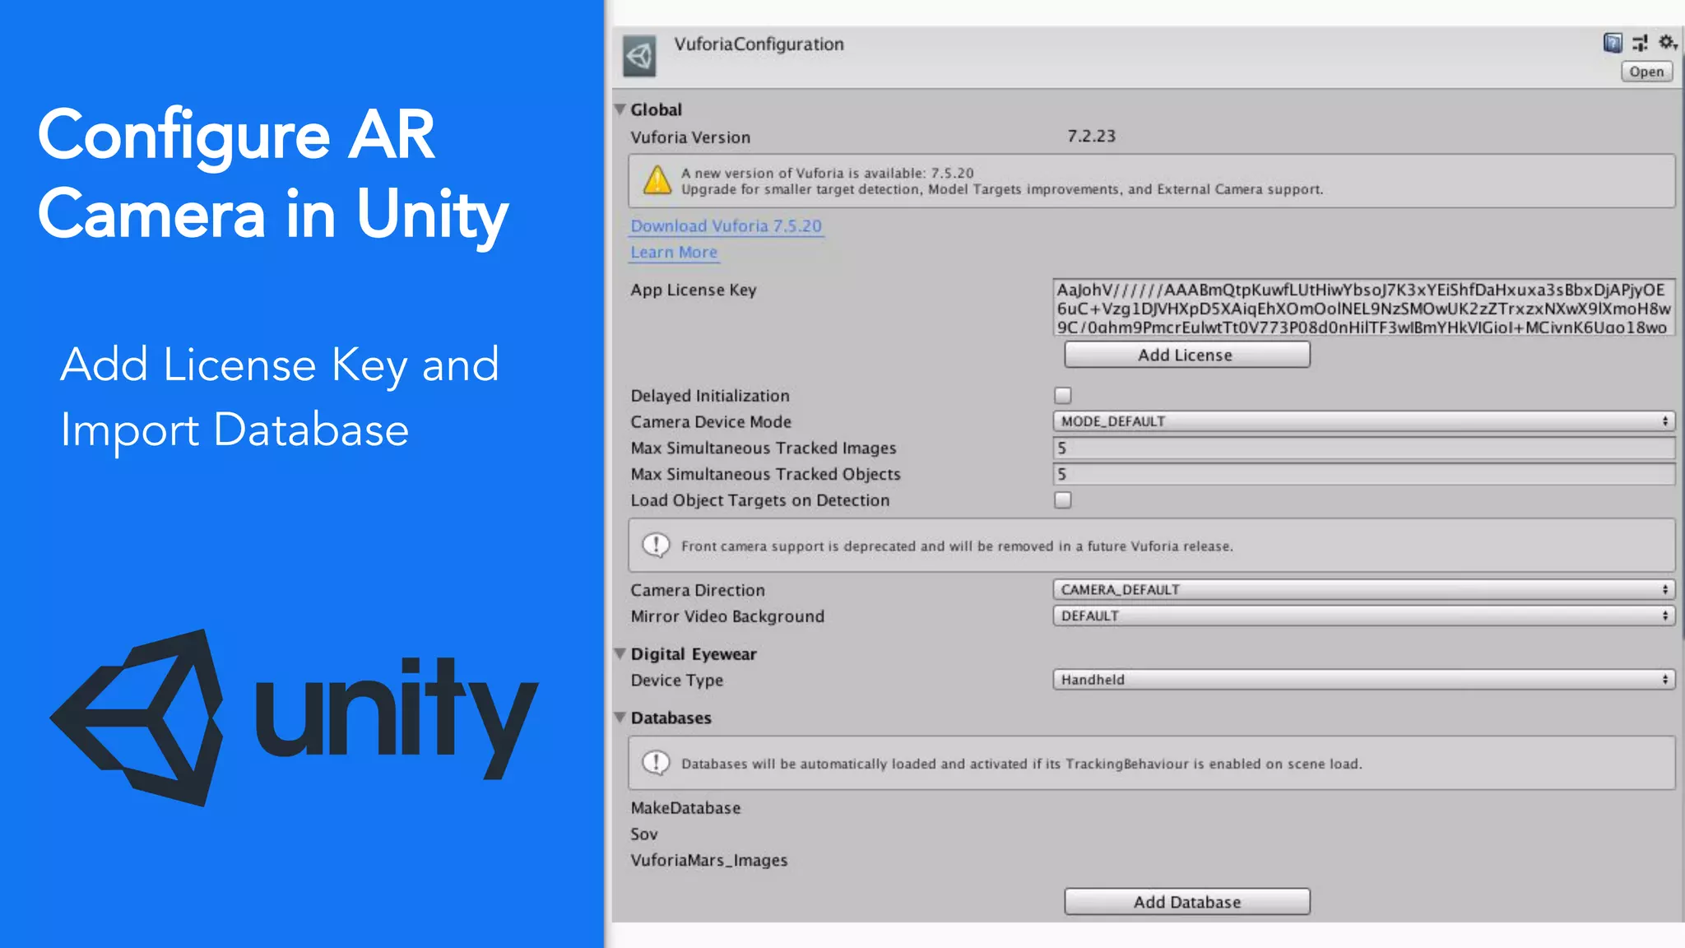Open the gear settings menu icon
The image size is (1685, 948).
pos(1667,42)
